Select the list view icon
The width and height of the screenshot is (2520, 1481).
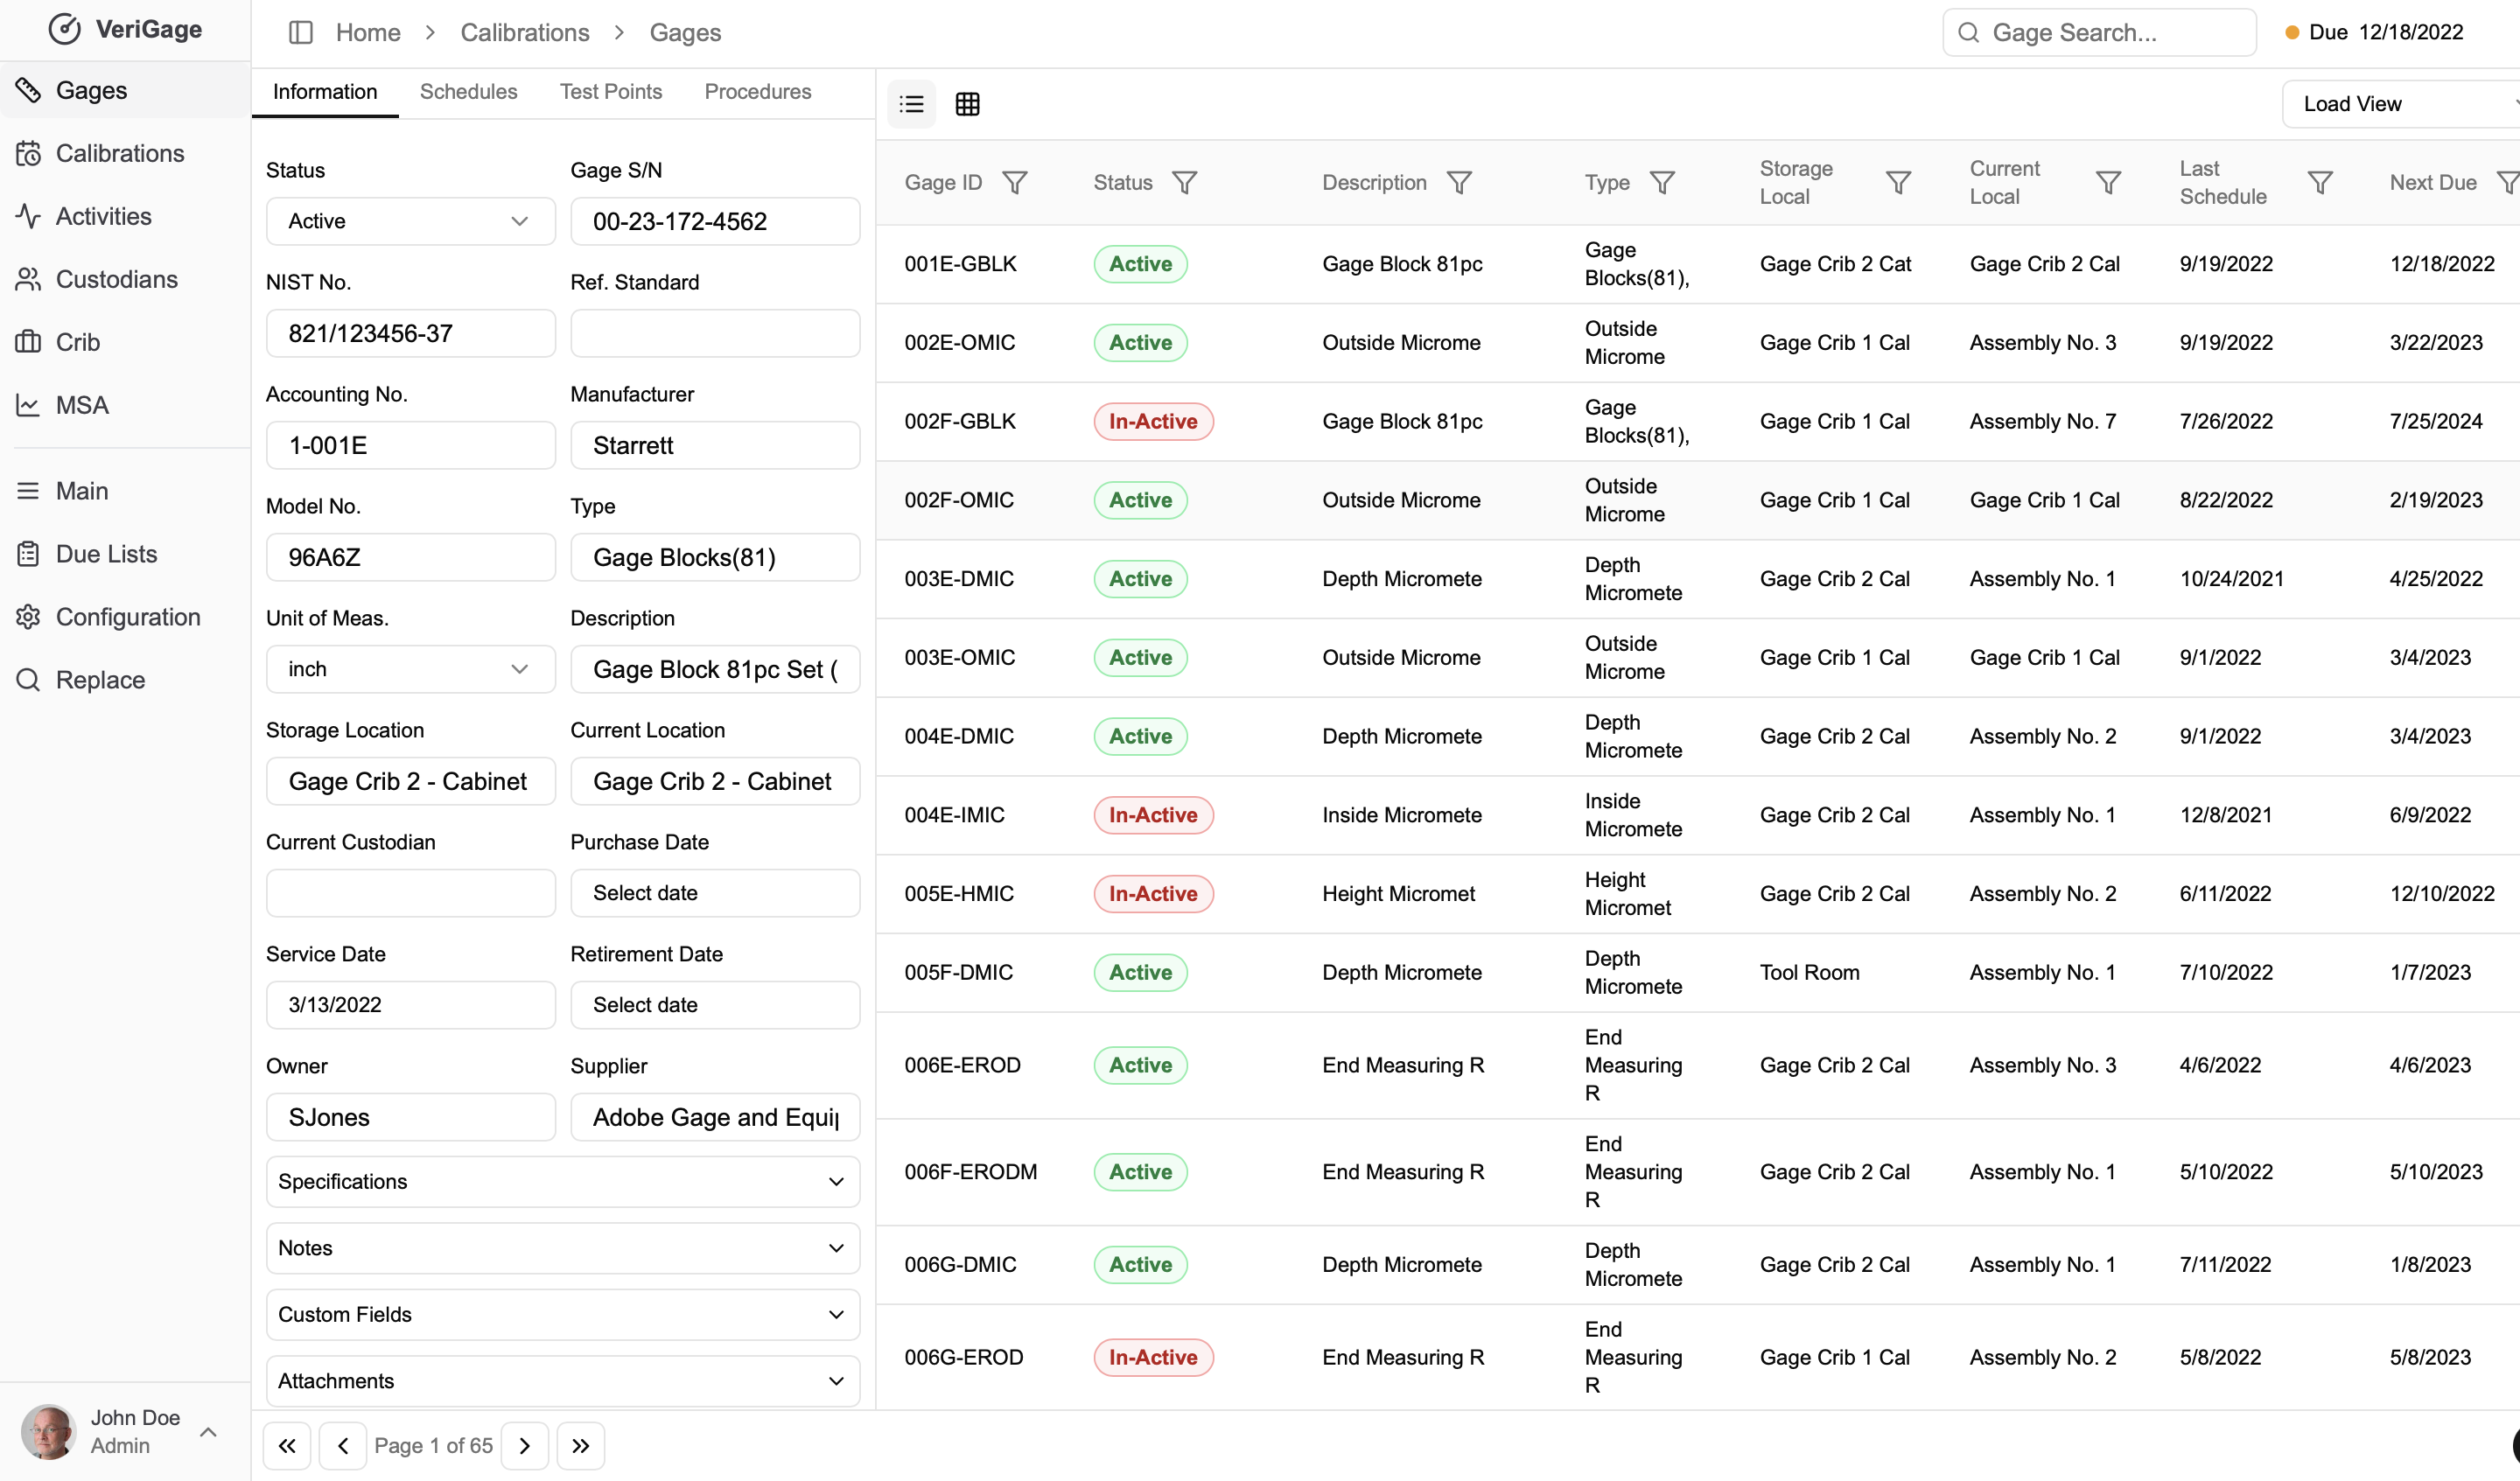pyautogui.click(x=911, y=104)
